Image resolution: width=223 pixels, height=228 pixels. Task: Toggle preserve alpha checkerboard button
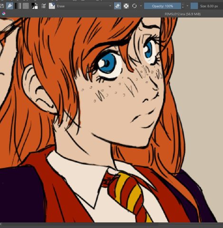pyautogui.click(x=126, y=6)
